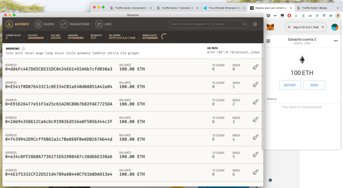Open MetaMask hamburger menu

point(268,40)
